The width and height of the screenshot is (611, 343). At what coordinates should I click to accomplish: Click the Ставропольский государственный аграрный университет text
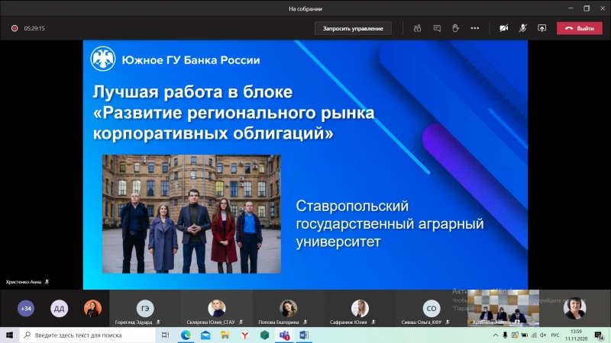[390, 223]
